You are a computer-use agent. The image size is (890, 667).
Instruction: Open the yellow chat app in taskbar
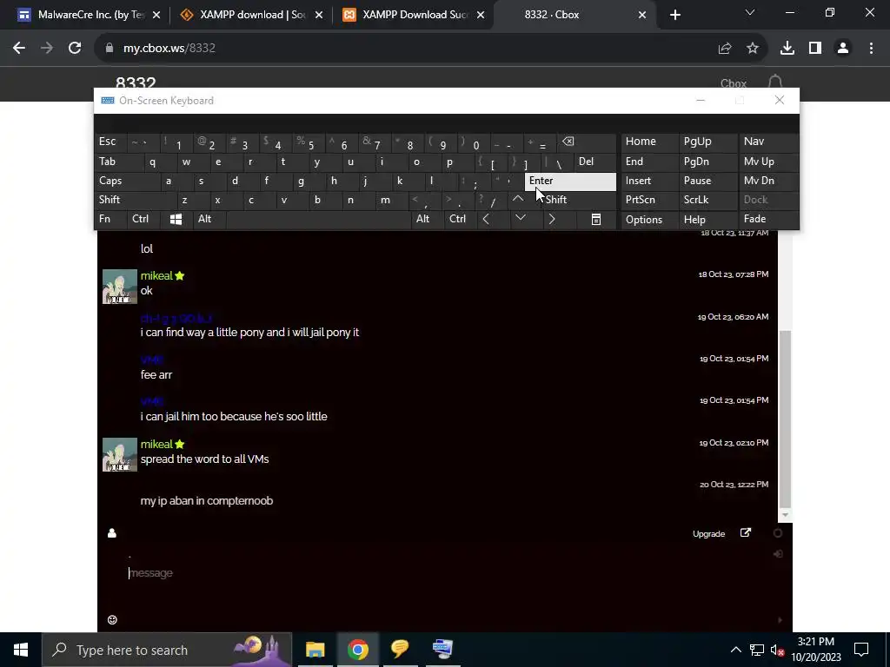coord(400,650)
